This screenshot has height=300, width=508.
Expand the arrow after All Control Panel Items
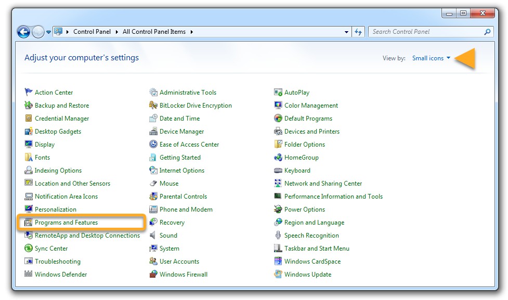[x=191, y=32]
